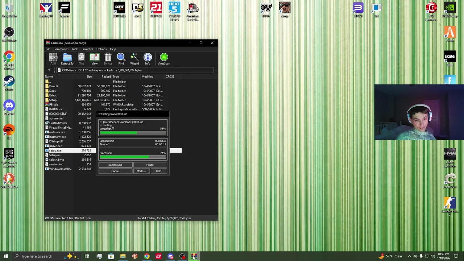Send the extraction to Background
The height and width of the screenshot is (261, 464).
tap(115, 165)
